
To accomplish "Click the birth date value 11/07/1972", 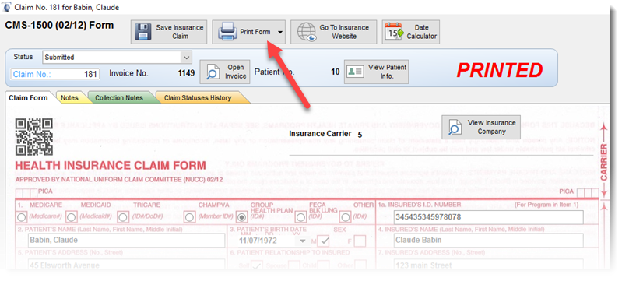I will [258, 241].
